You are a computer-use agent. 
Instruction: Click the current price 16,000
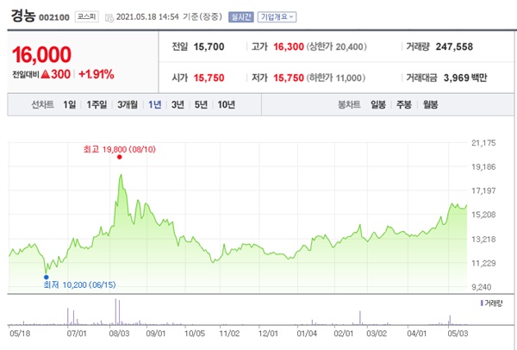click(41, 55)
